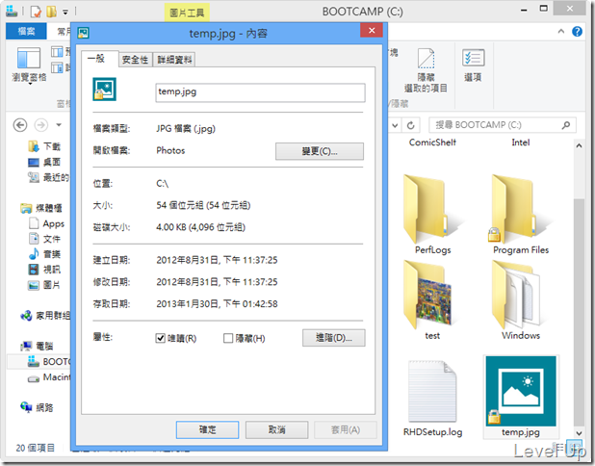Screen dimensions: 595x466
Task: Click the vertical scrollbar thumb in file list
Action: (x=579, y=312)
